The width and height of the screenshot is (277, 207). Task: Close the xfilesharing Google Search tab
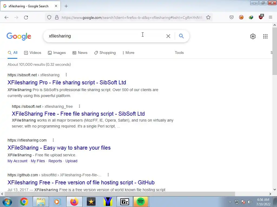pyautogui.click(x=56, y=6)
